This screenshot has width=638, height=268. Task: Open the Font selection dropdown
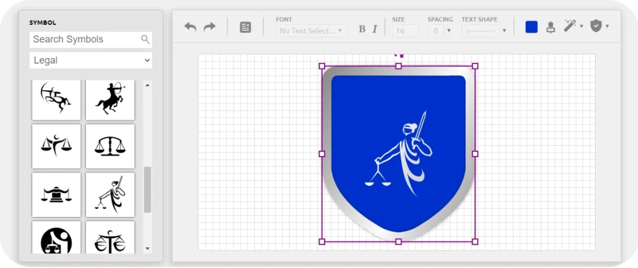pos(312,30)
